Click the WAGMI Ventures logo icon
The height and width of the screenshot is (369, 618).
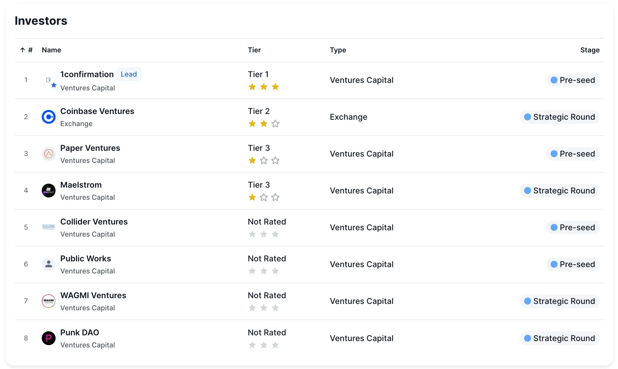coord(48,301)
